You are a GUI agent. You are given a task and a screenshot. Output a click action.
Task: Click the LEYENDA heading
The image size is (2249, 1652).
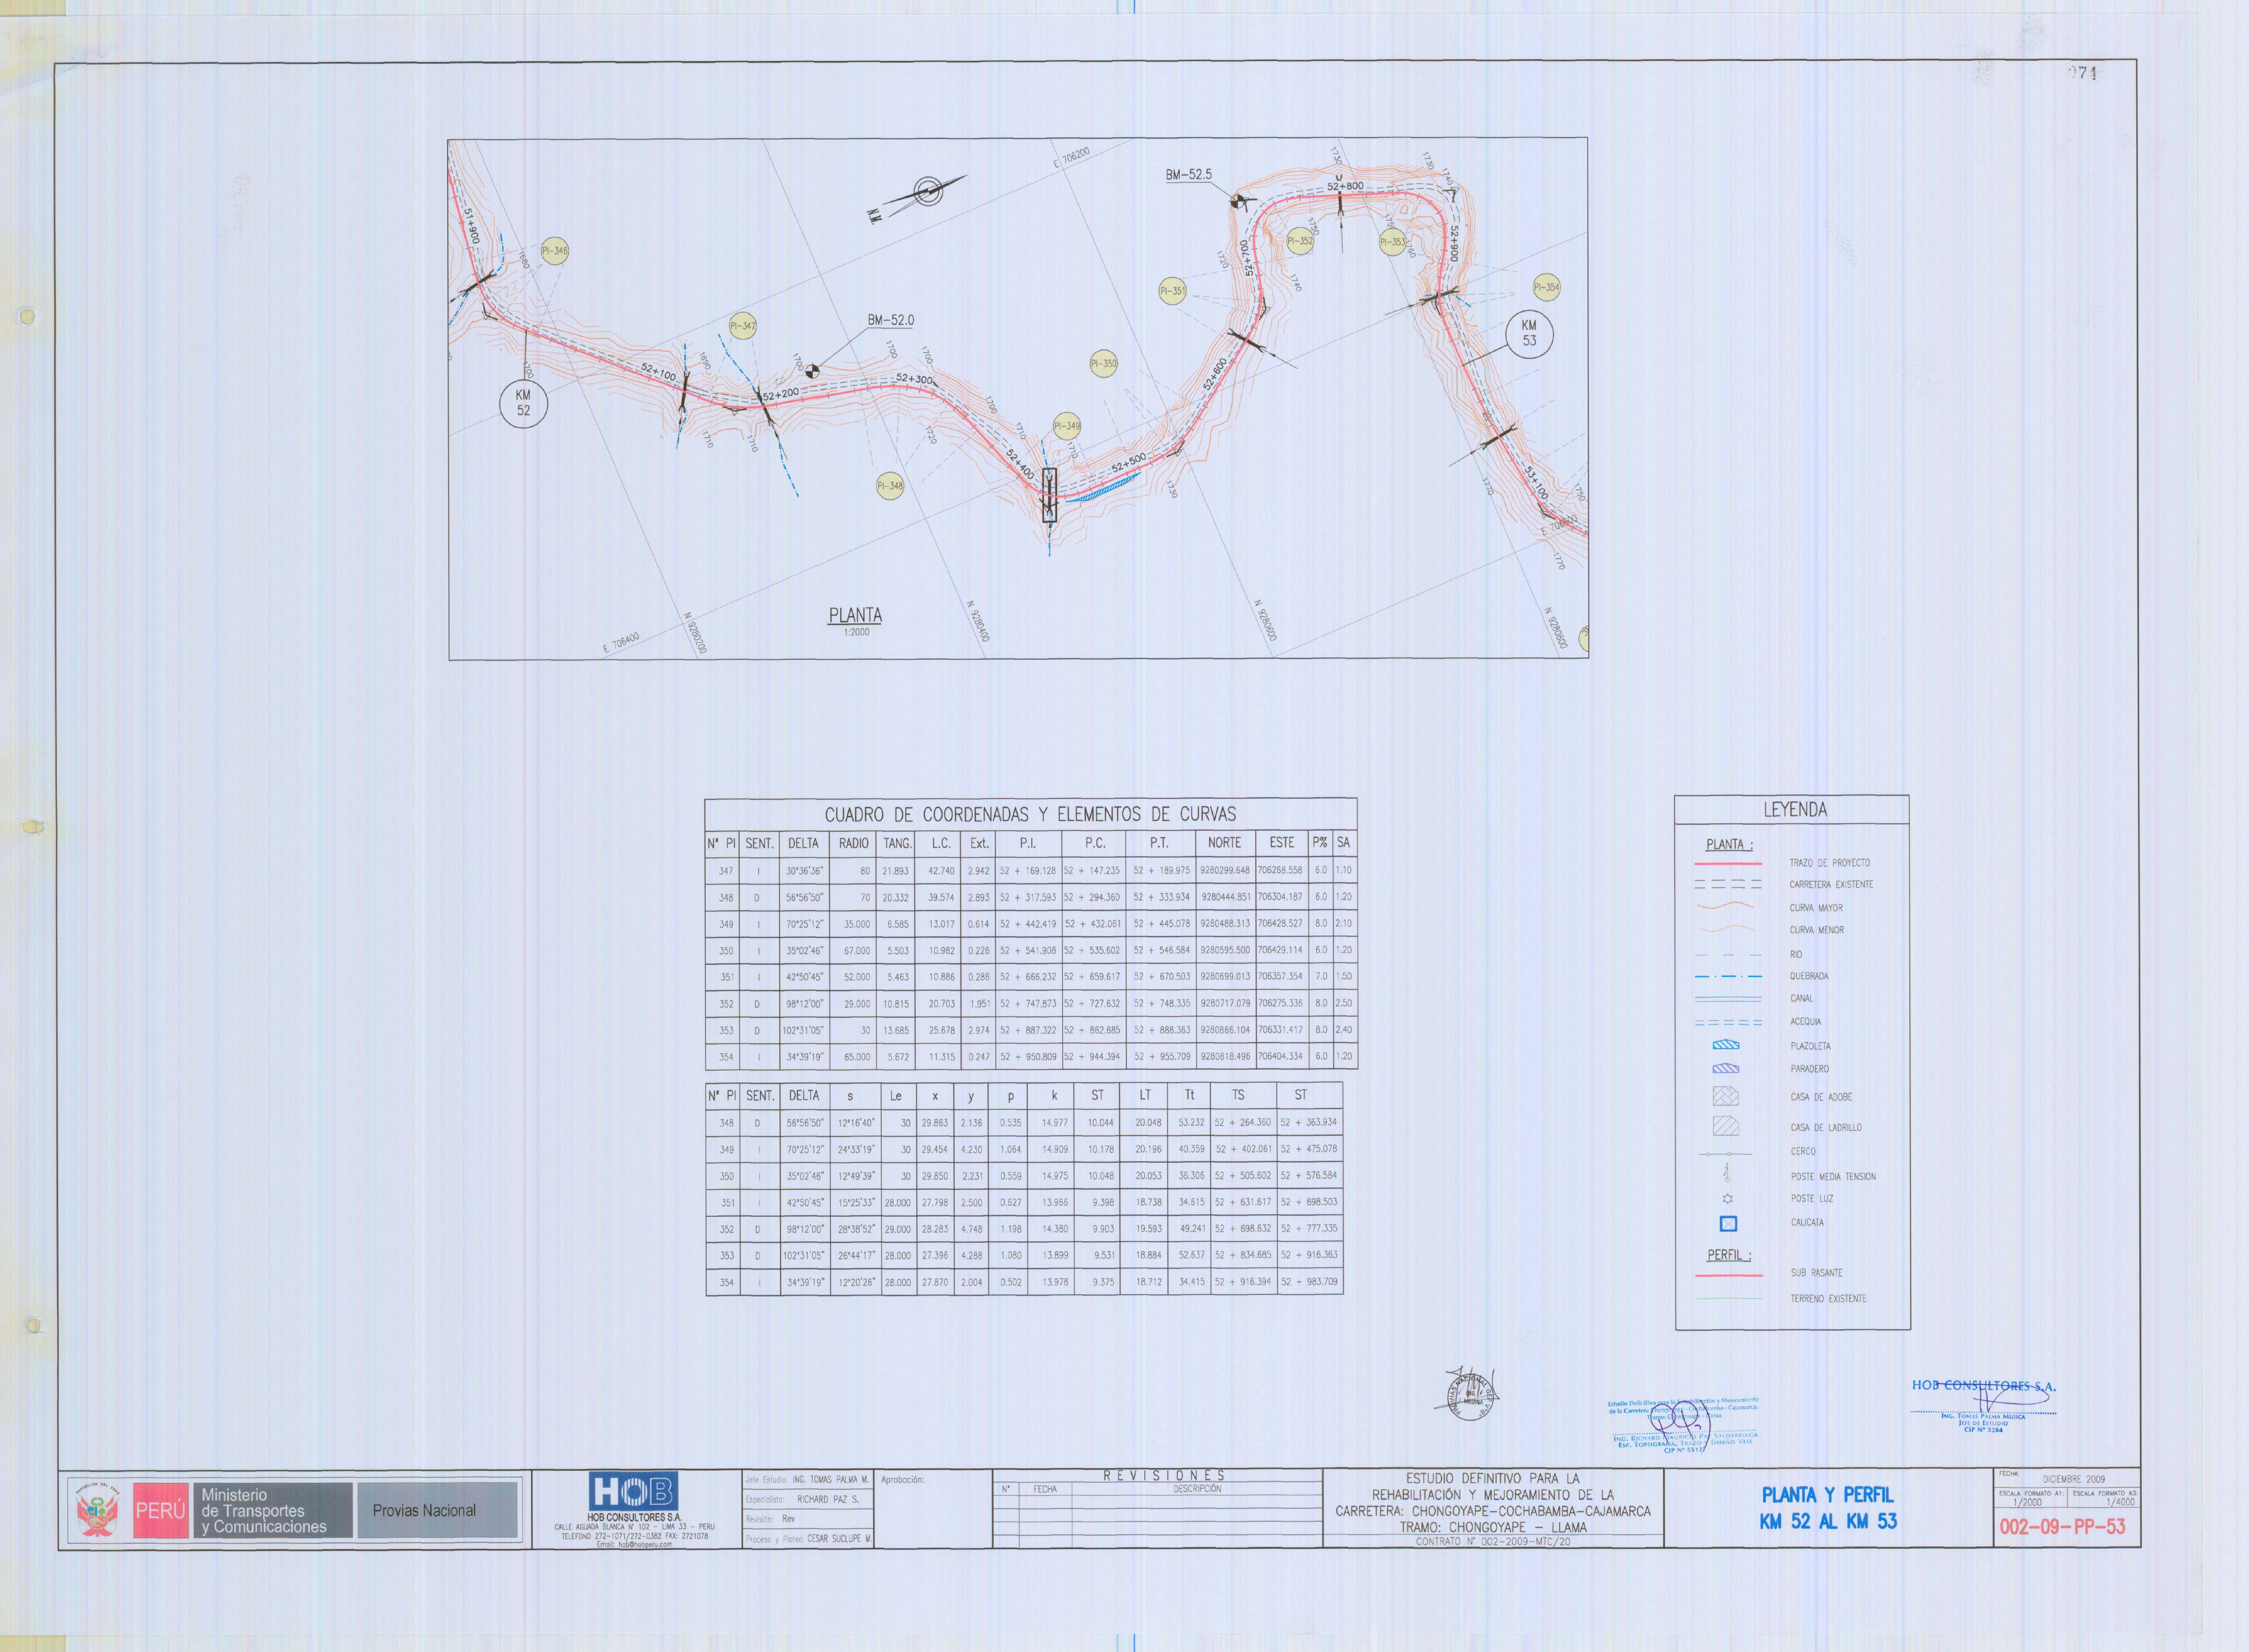(x=1795, y=810)
